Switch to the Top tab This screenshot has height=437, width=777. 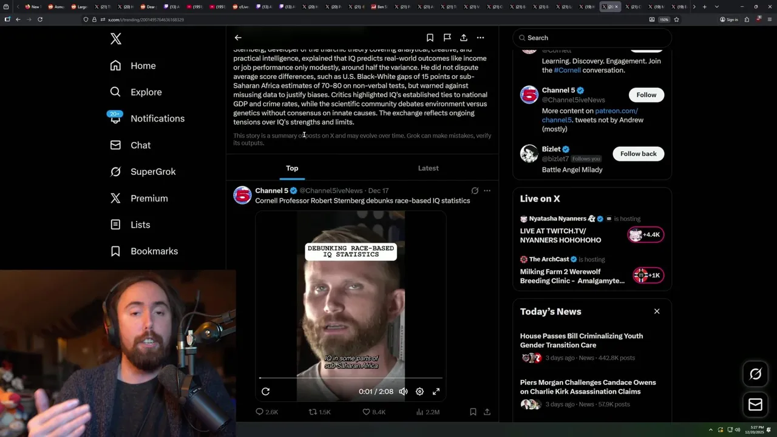292,168
